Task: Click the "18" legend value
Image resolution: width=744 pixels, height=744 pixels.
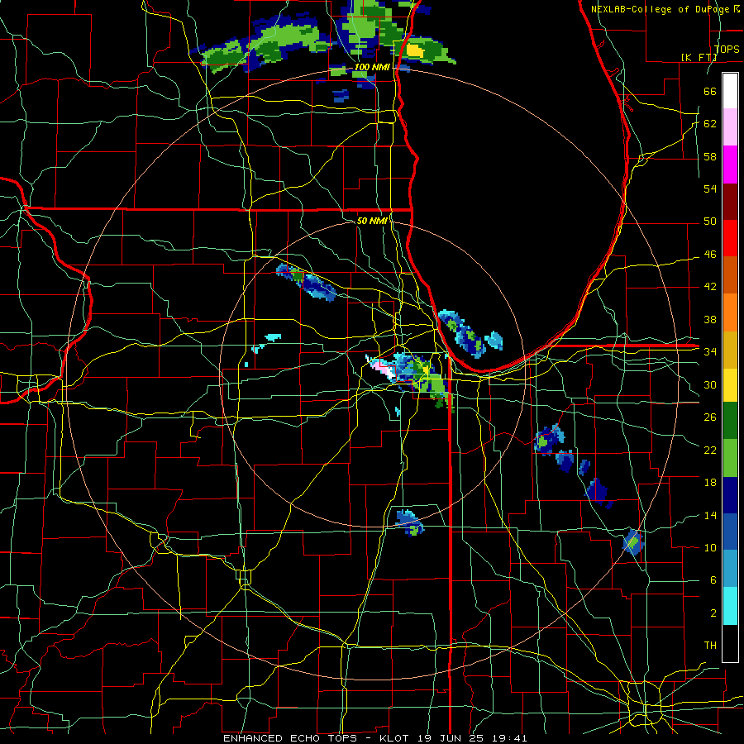Action: tap(710, 483)
